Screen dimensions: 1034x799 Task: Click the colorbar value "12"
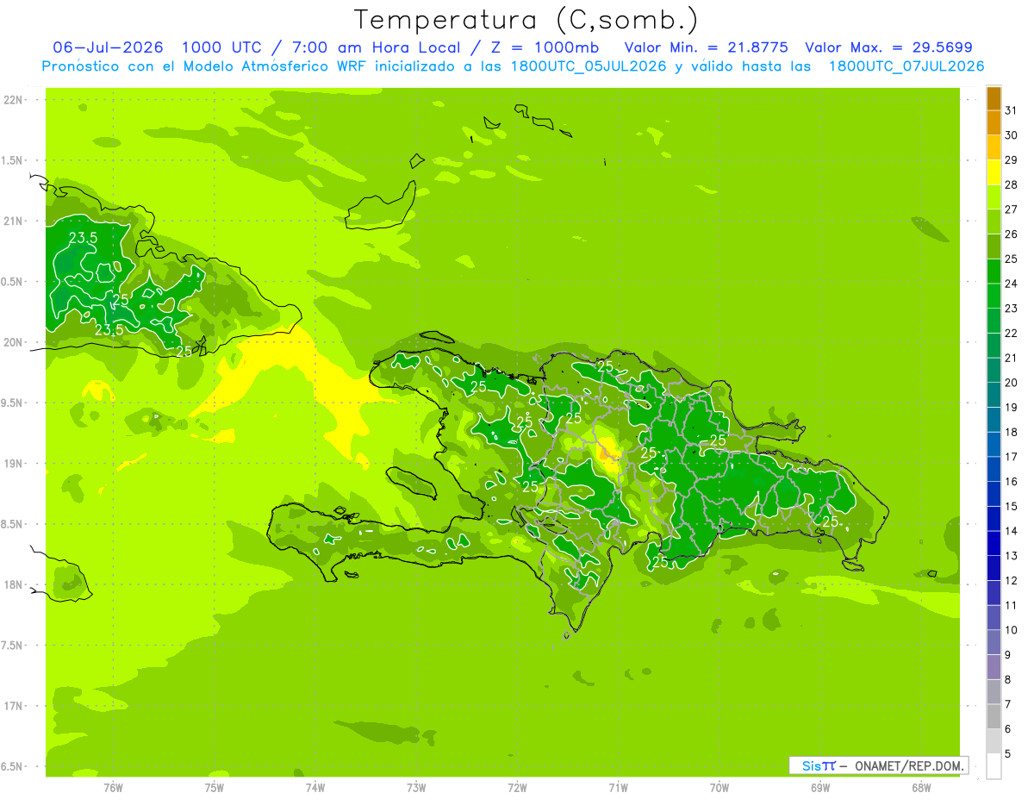coord(1012,580)
